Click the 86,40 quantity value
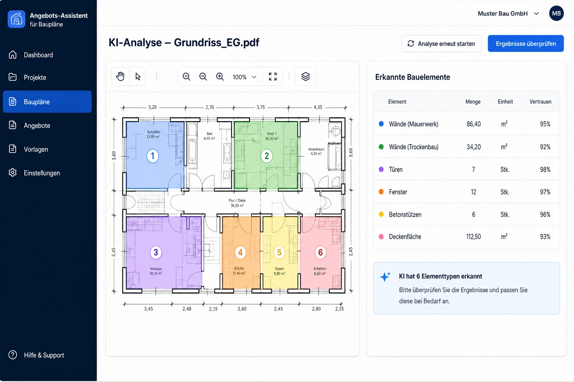This screenshot has height=382, width=574. (x=474, y=124)
